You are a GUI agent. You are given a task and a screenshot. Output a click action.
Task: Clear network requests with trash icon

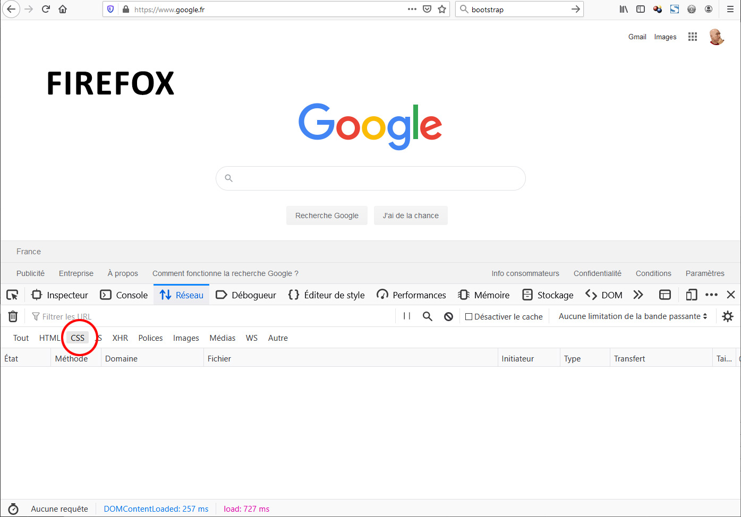pos(13,316)
